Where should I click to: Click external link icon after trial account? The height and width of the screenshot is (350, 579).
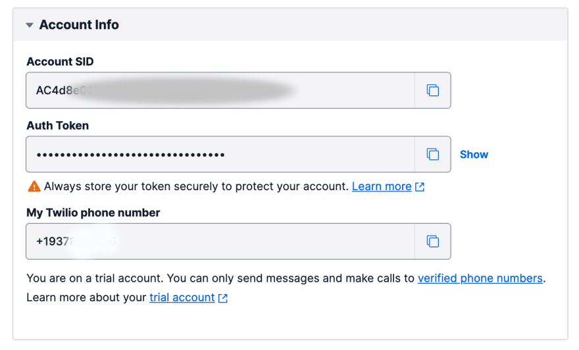pos(222,298)
